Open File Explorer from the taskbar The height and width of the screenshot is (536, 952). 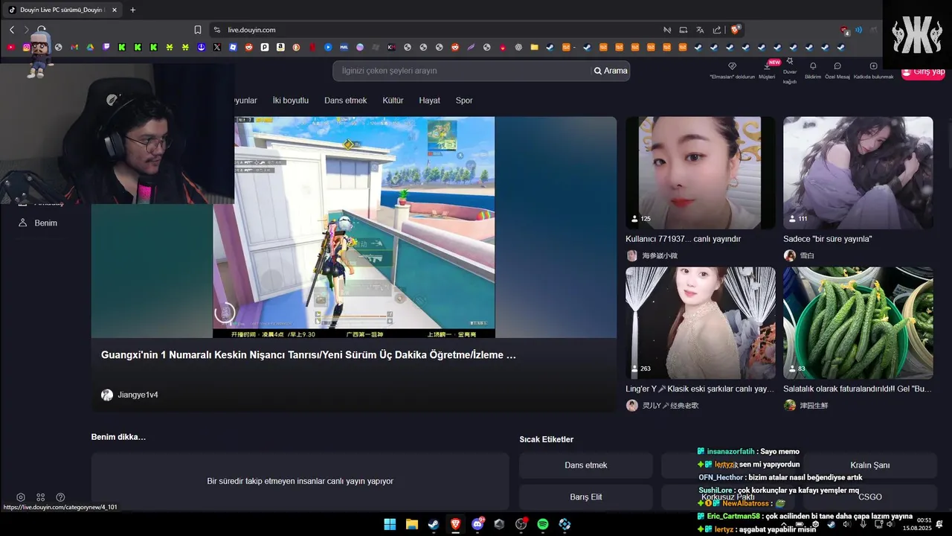(x=411, y=524)
